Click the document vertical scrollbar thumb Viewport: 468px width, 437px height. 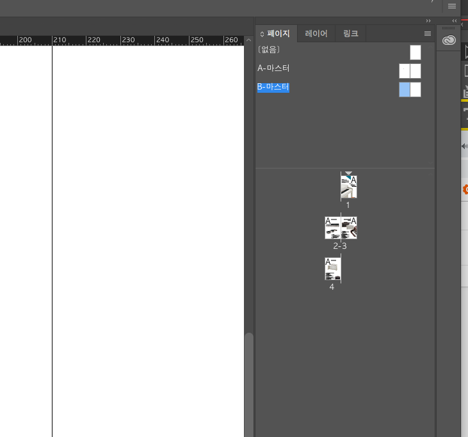pos(248,385)
